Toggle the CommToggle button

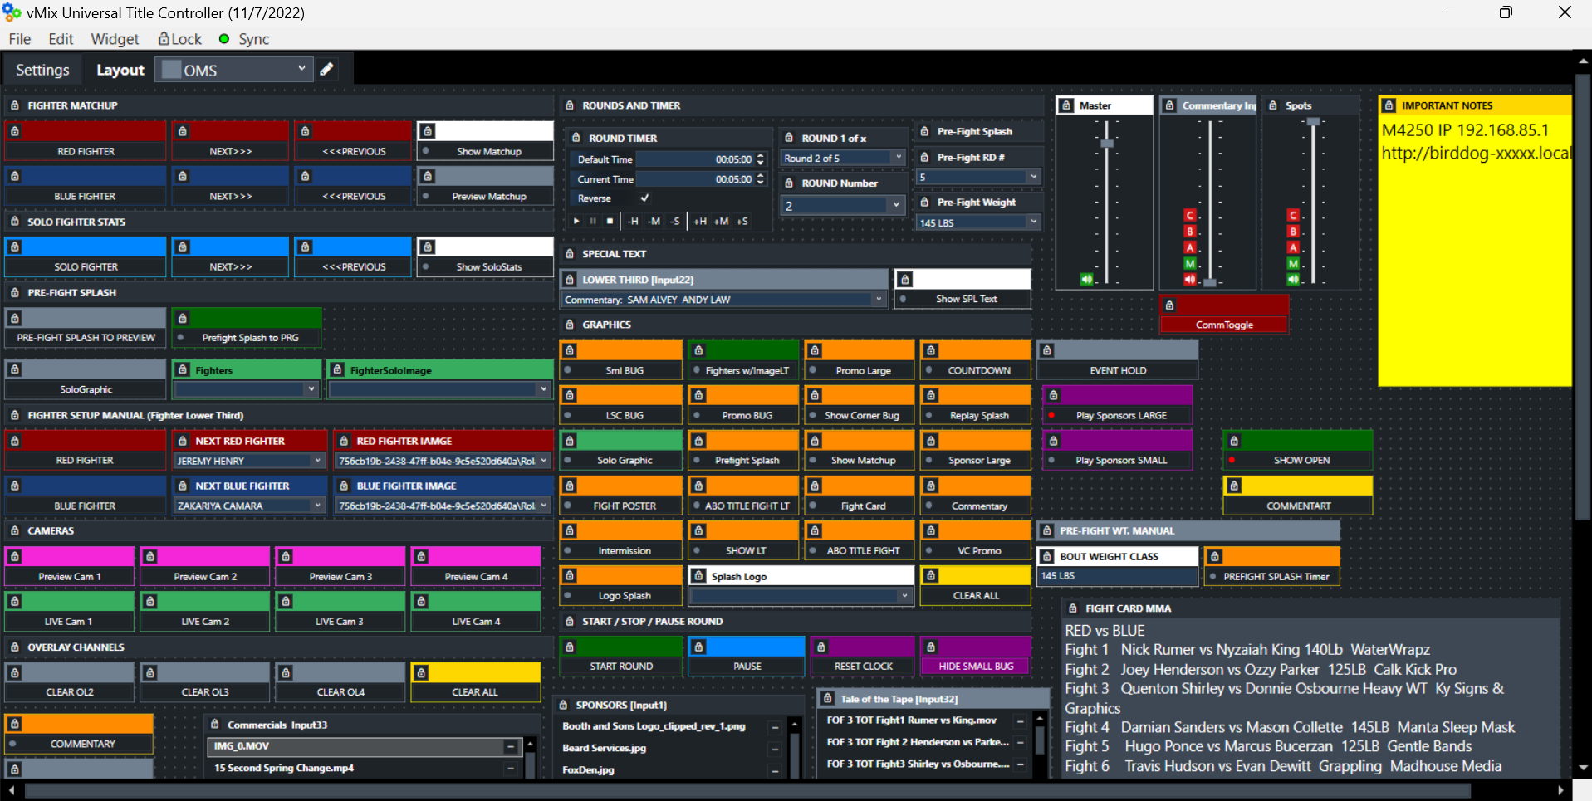pos(1223,325)
